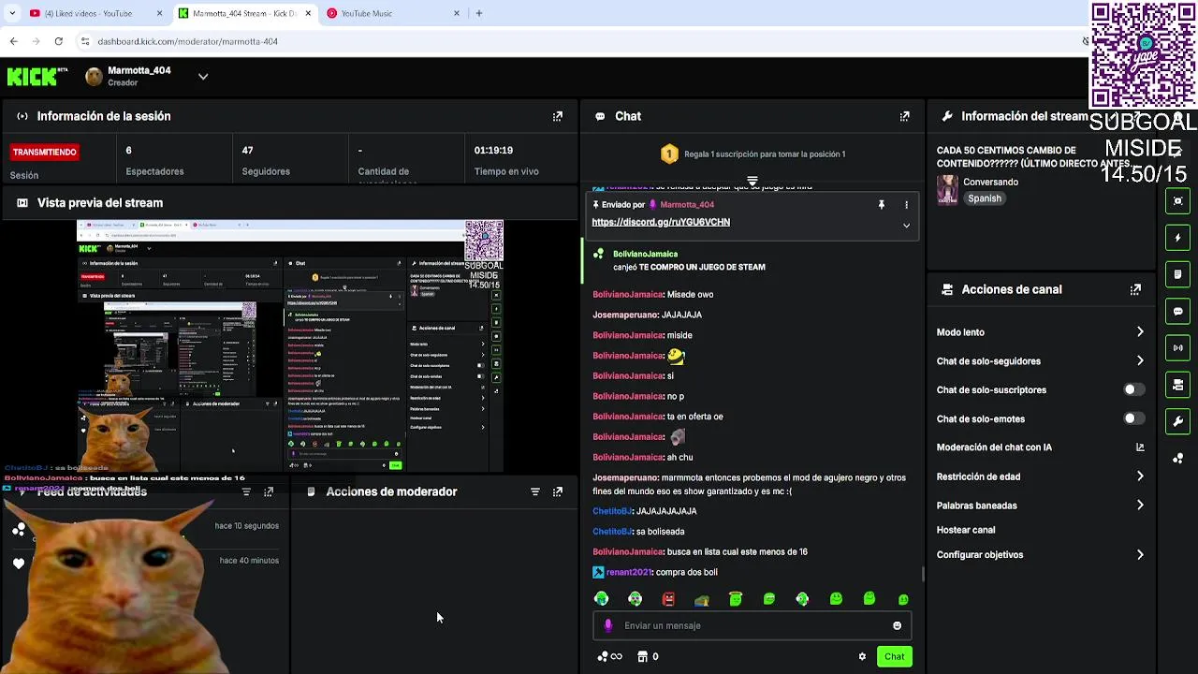Image resolution: width=1198 pixels, height=674 pixels.
Task: Open chat settings gear icon
Action: tap(862, 656)
